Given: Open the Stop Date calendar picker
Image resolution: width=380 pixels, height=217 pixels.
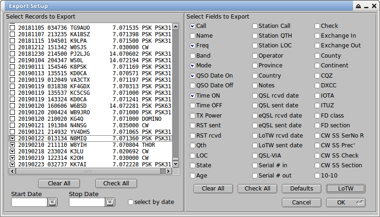Looking at the screenshot, I should (110, 202).
